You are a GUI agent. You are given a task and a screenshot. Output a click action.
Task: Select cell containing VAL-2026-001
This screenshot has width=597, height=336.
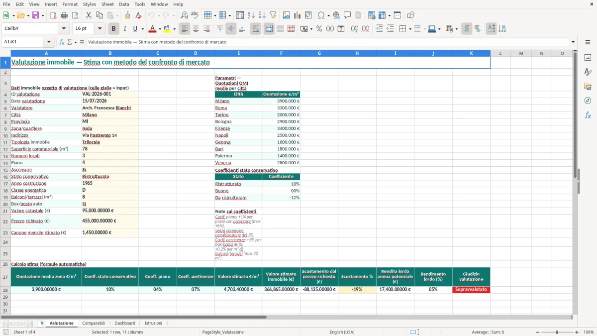110,94
